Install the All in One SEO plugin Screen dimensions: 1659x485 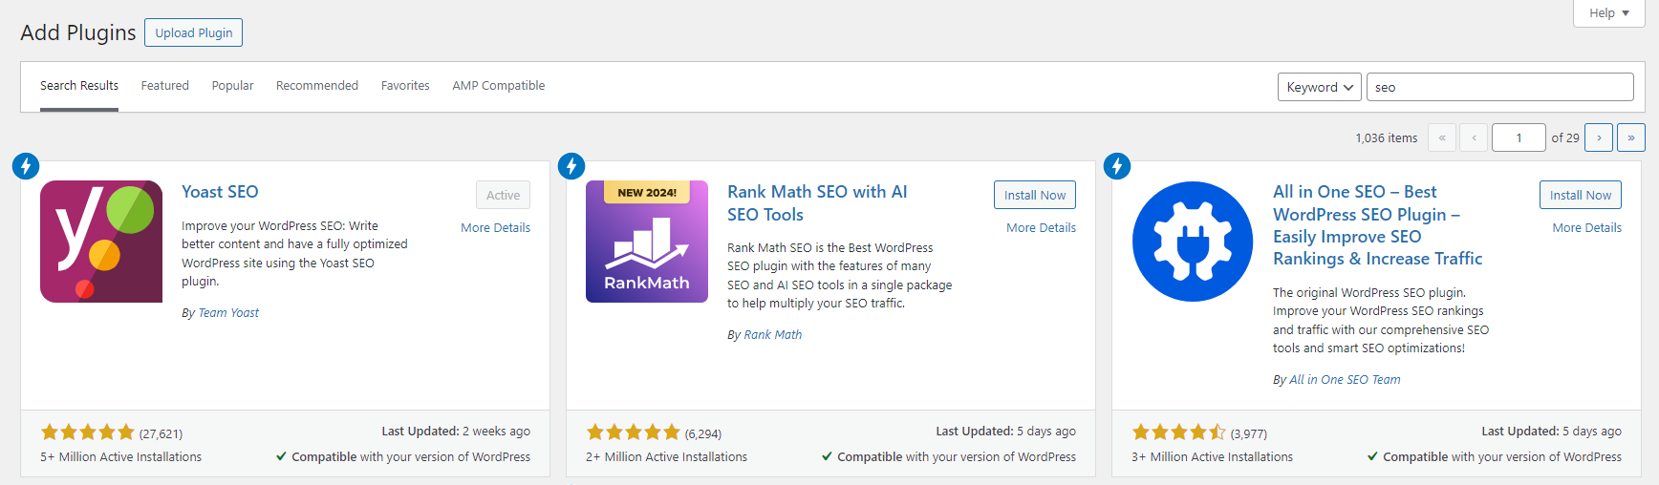[1581, 195]
